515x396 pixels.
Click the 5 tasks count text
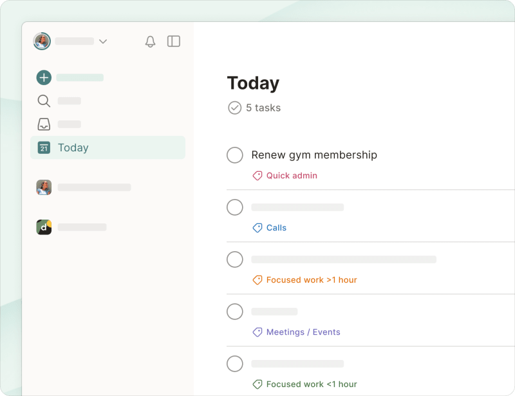click(x=263, y=108)
